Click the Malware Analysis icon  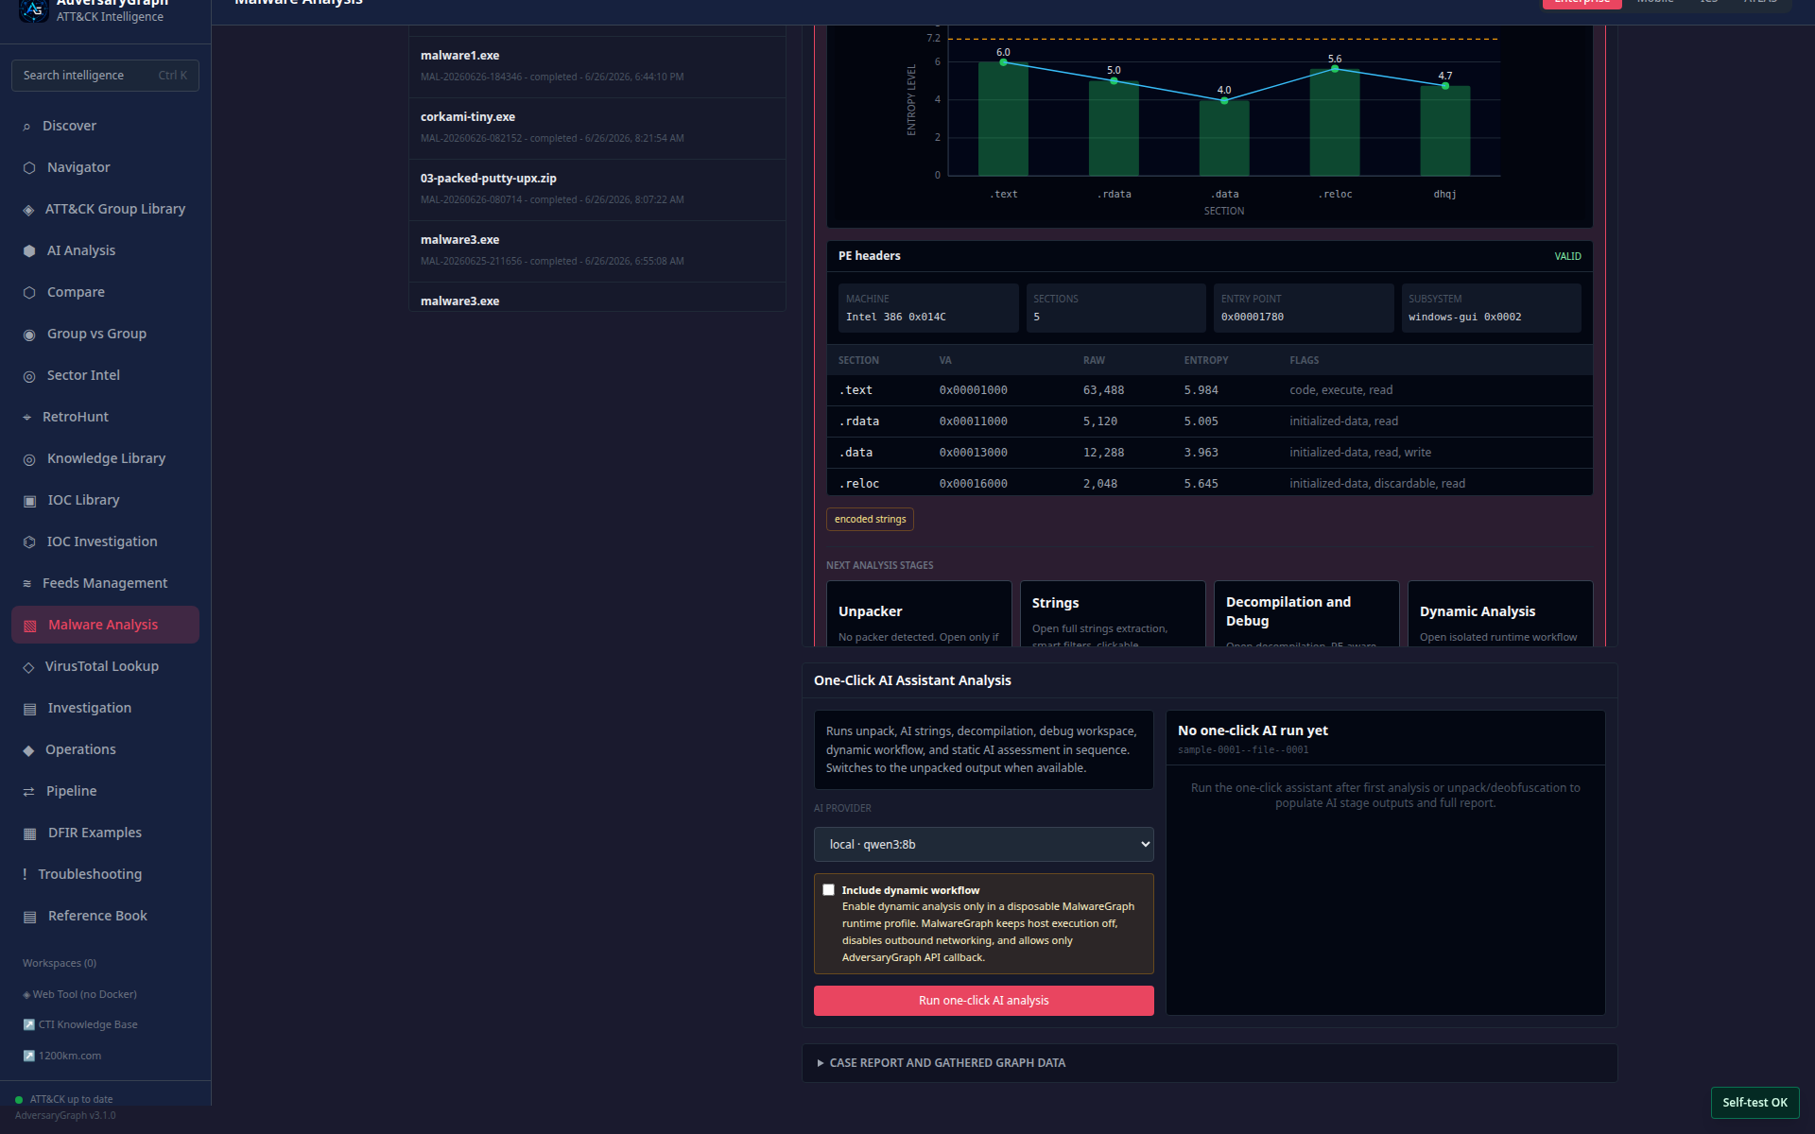click(x=29, y=626)
